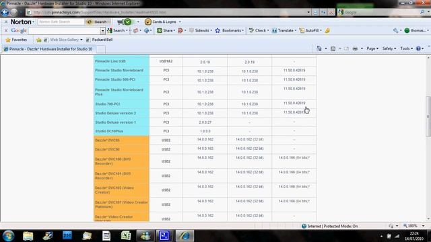Viewport: 431px width, 242px height.
Task: Open a new blank tab
Action: click(x=100, y=49)
